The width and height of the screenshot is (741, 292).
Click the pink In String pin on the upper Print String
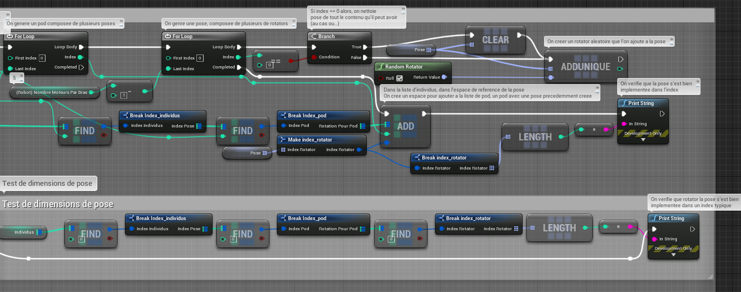(x=624, y=124)
